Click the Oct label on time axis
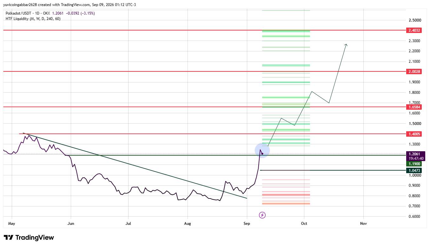This screenshot has height=247, width=430. point(304,224)
